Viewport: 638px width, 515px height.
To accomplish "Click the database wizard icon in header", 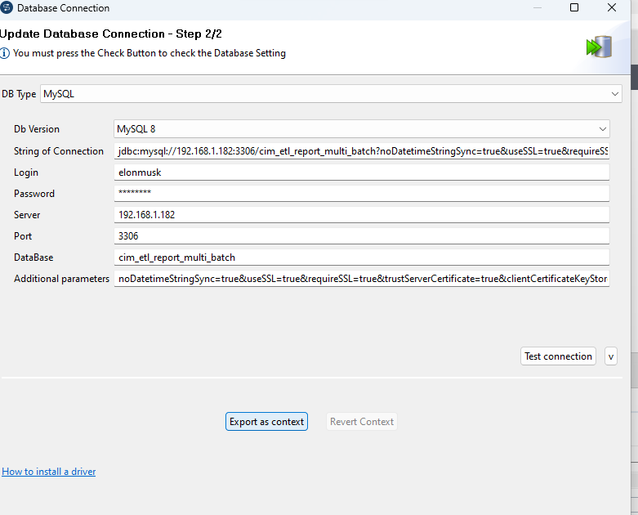I will [599, 47].
